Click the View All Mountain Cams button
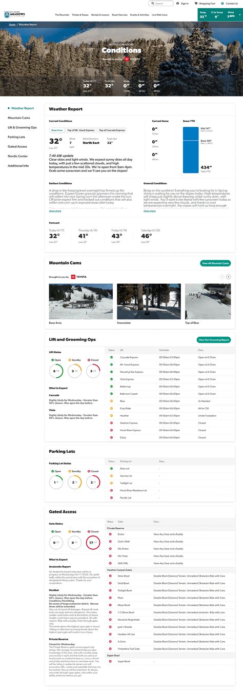 [x=215, y=263]
